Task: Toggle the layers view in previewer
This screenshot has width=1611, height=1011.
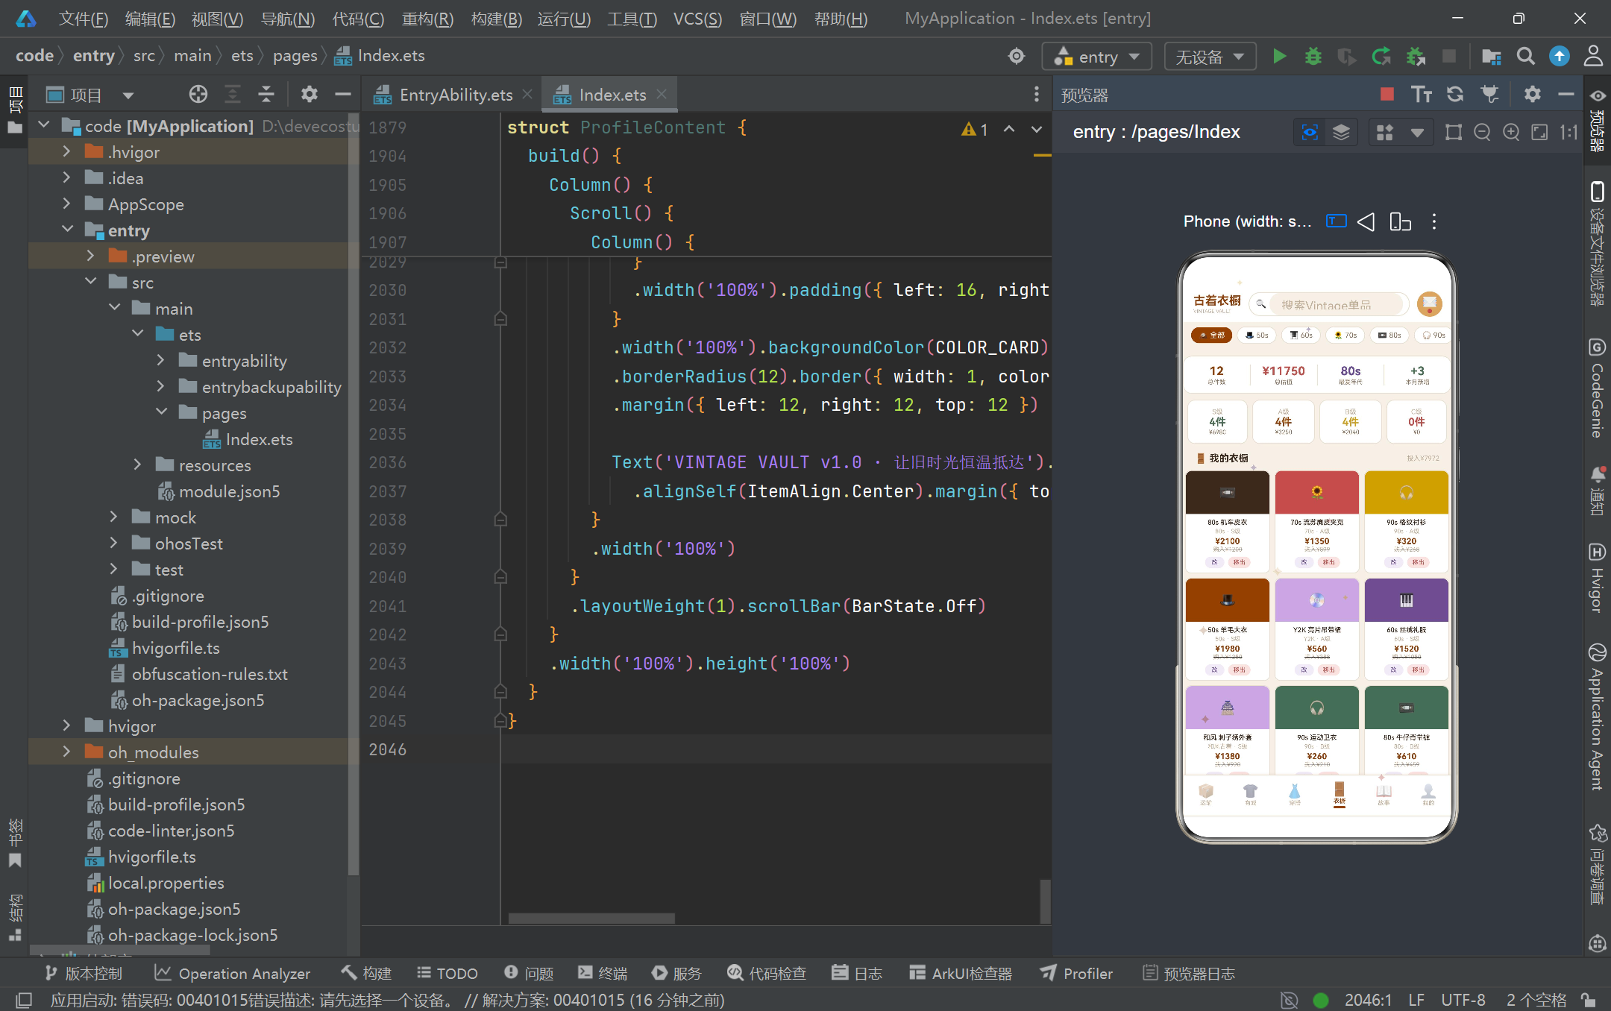Action: coord(1341,132)
